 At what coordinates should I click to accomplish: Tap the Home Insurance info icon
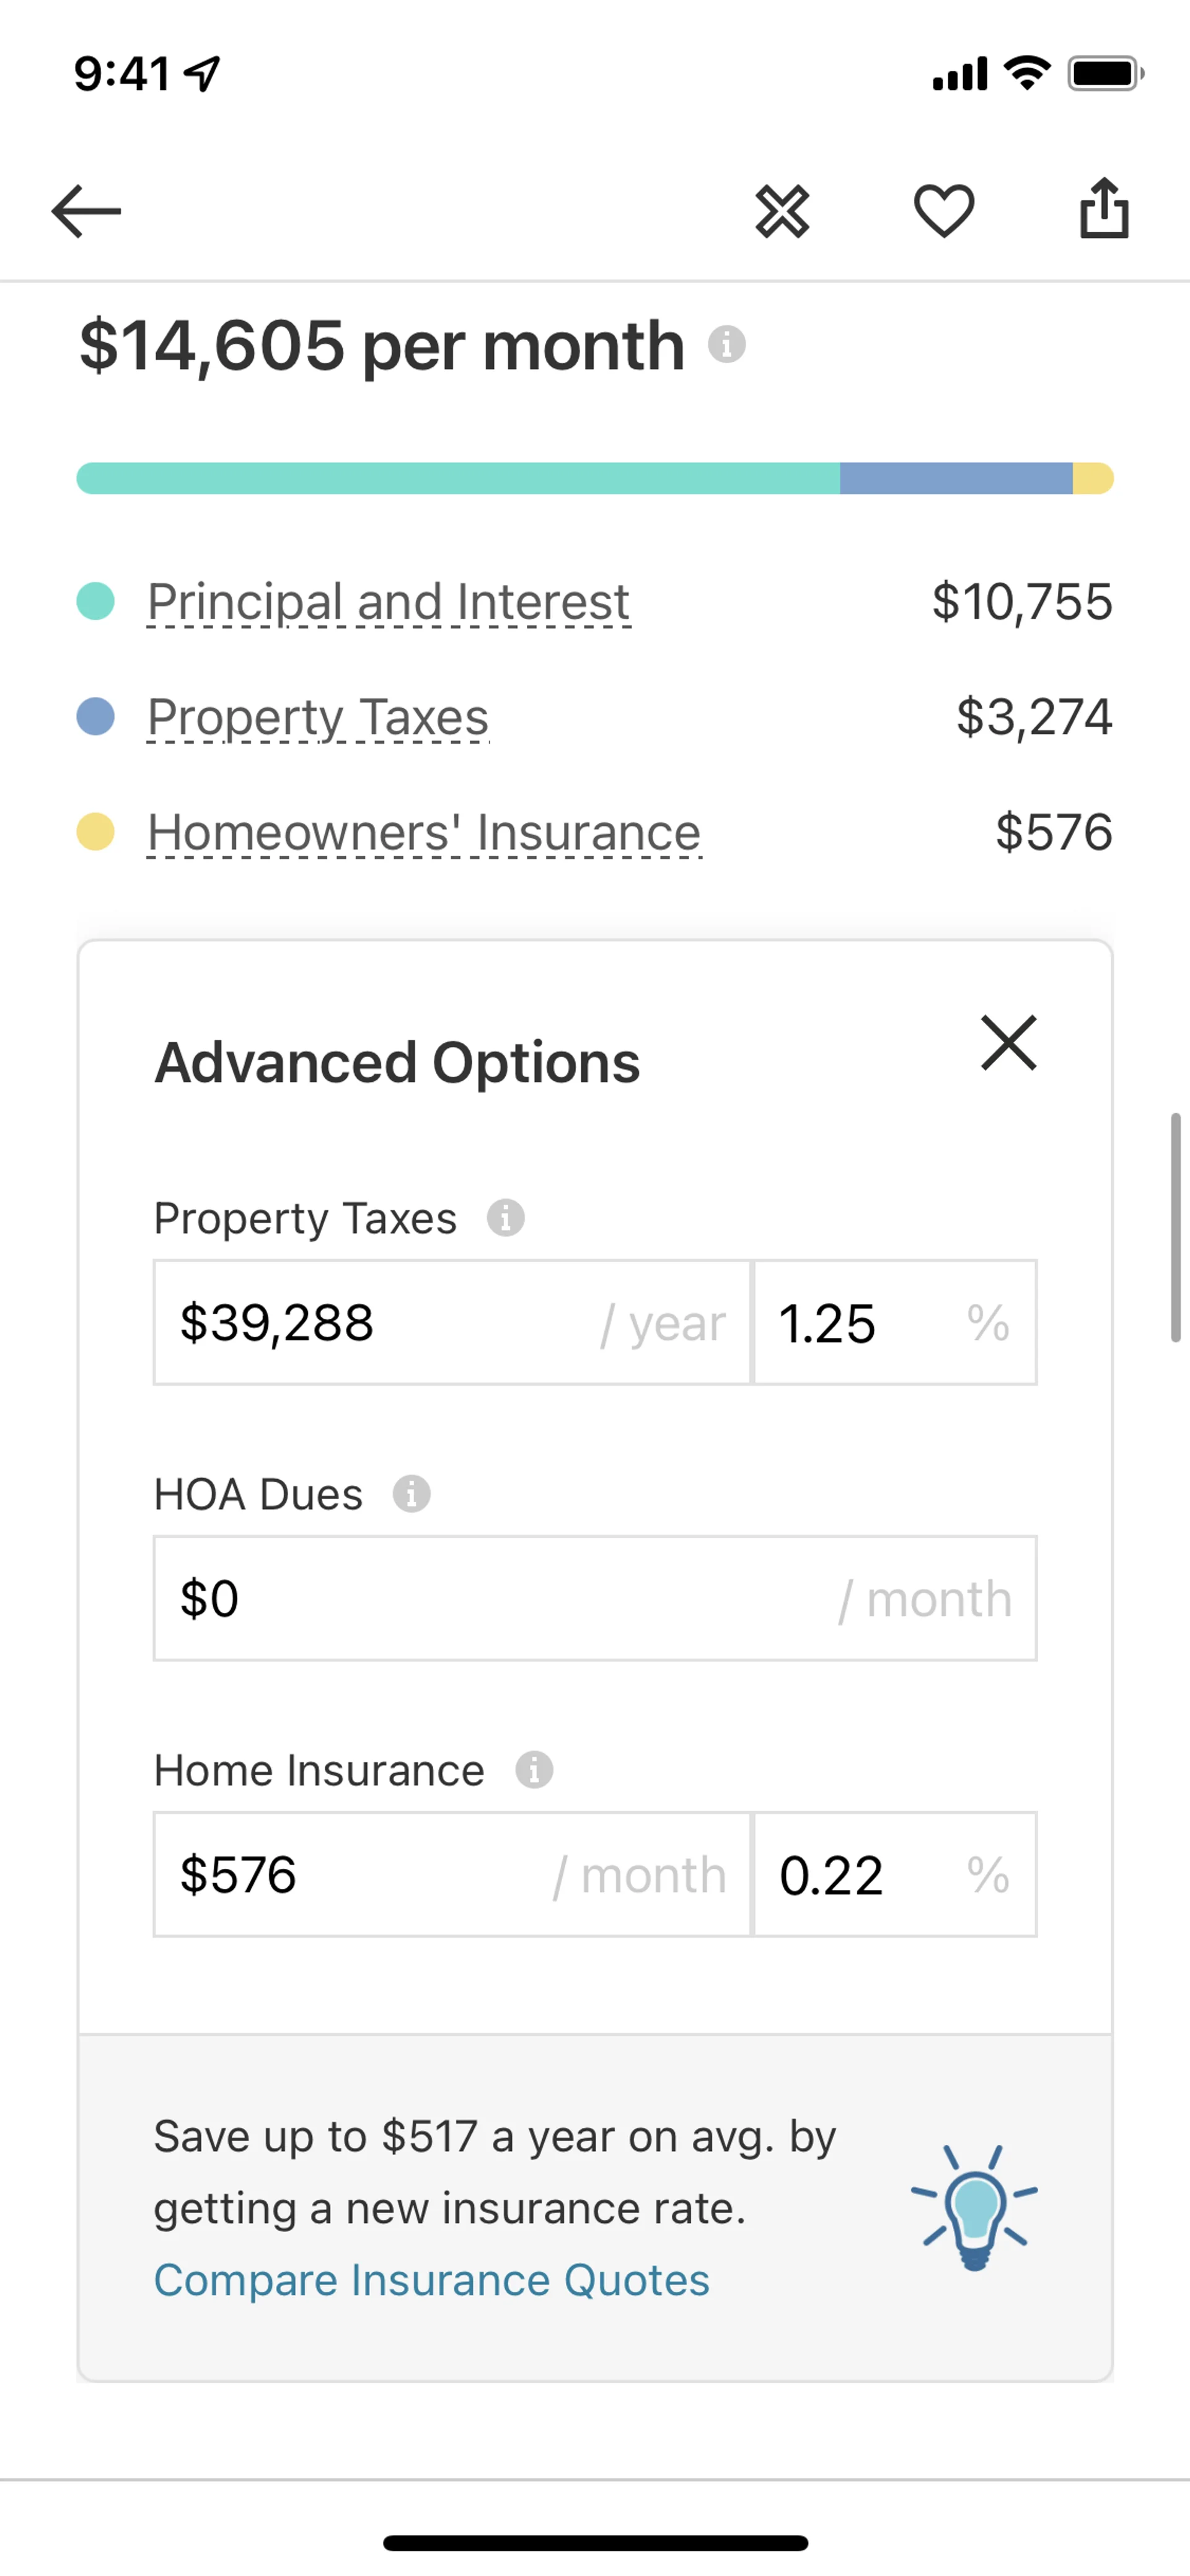[x=534, y=1770]
